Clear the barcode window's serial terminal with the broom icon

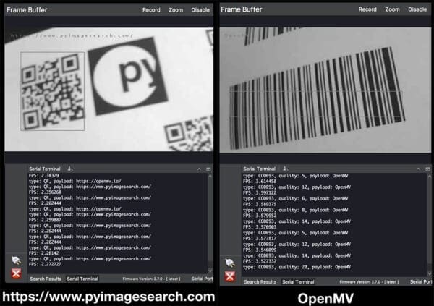[x=285, y=168]
